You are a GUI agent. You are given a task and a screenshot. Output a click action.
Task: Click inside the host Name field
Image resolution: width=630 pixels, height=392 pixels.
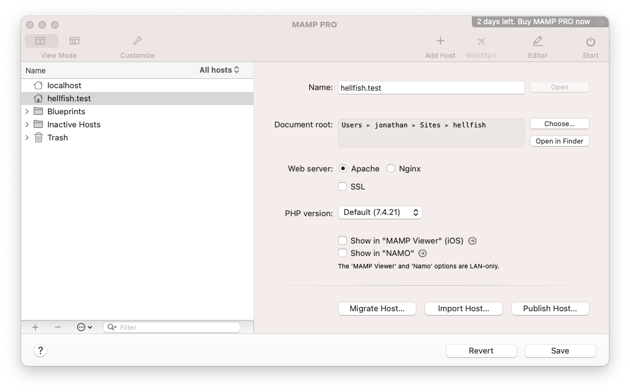click(x=431, y=87)
